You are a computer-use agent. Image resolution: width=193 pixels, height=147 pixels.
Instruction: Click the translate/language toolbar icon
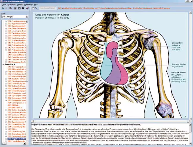(x=11, y=8)
